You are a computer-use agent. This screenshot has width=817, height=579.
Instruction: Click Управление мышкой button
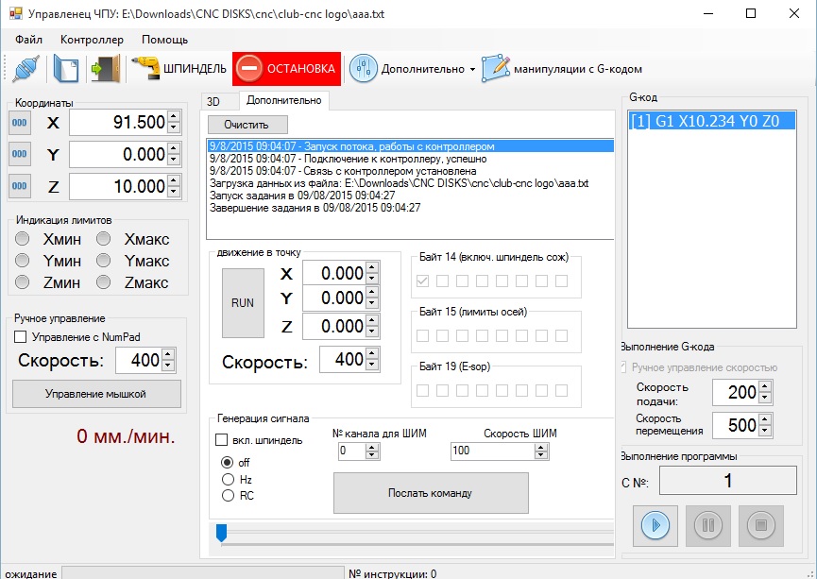click(96, 394)
